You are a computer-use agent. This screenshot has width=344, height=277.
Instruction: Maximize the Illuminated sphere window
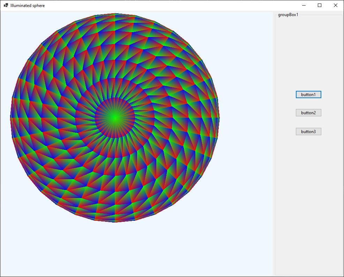pyautogui.click(x=320, y=6)
